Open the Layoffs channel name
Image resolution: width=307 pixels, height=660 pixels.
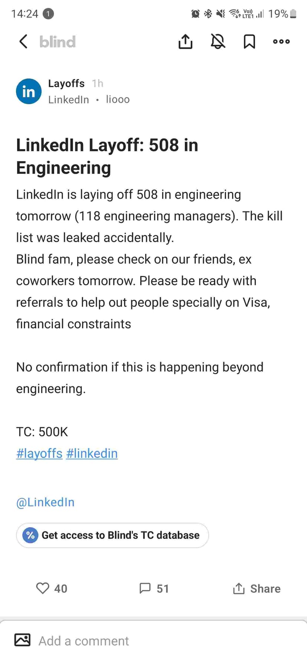(x=66, y=83)
